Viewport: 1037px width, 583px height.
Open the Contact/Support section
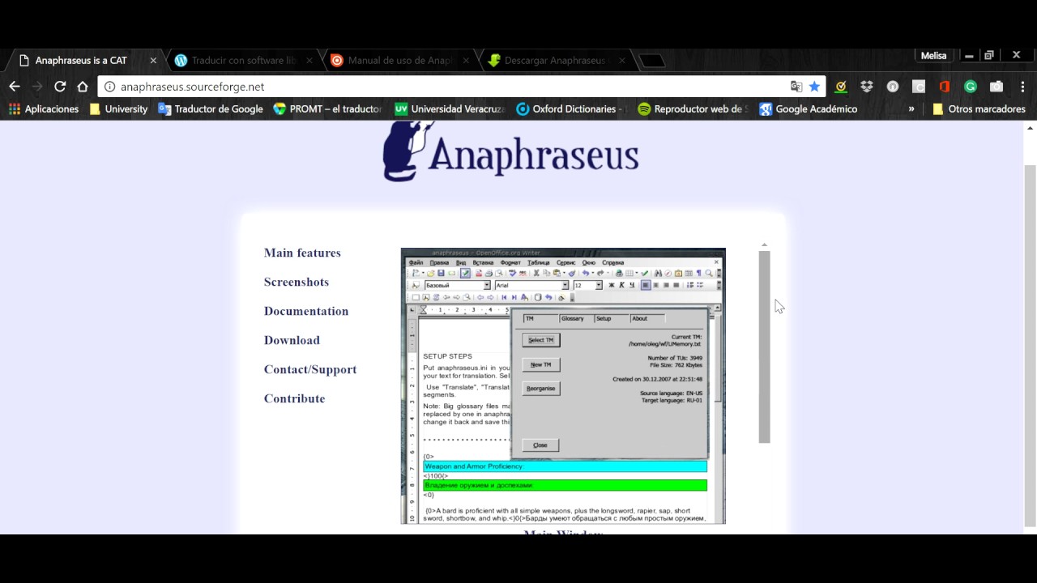tap(310, 369)
